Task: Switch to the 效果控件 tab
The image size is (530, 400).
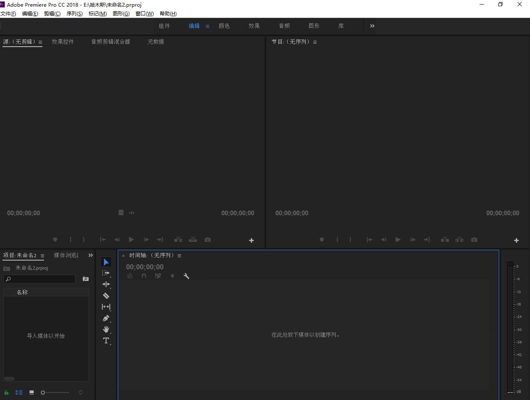Action: tap(63, 42)
